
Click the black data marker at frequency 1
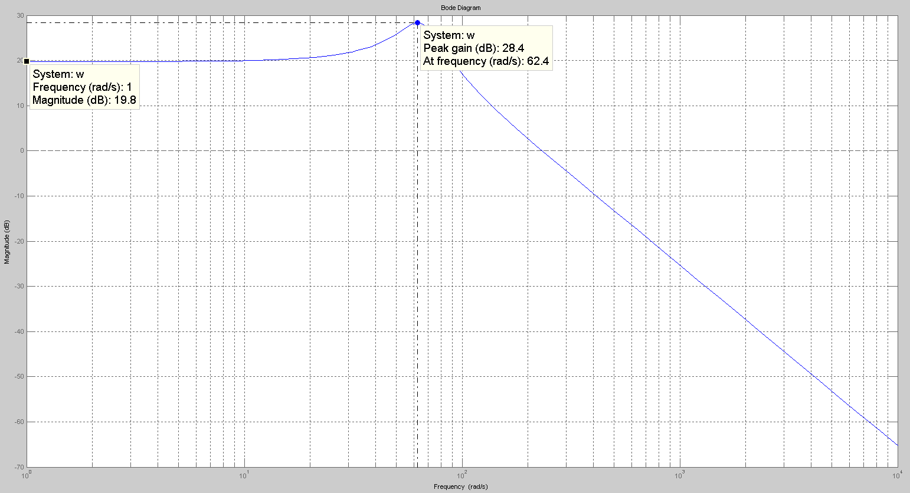pos(27,61)
